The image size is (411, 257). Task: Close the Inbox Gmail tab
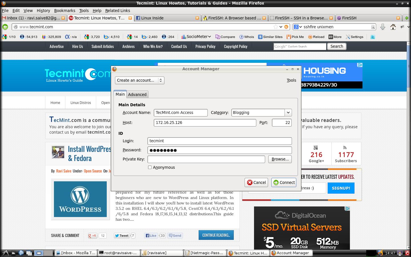tap(63, 18)
